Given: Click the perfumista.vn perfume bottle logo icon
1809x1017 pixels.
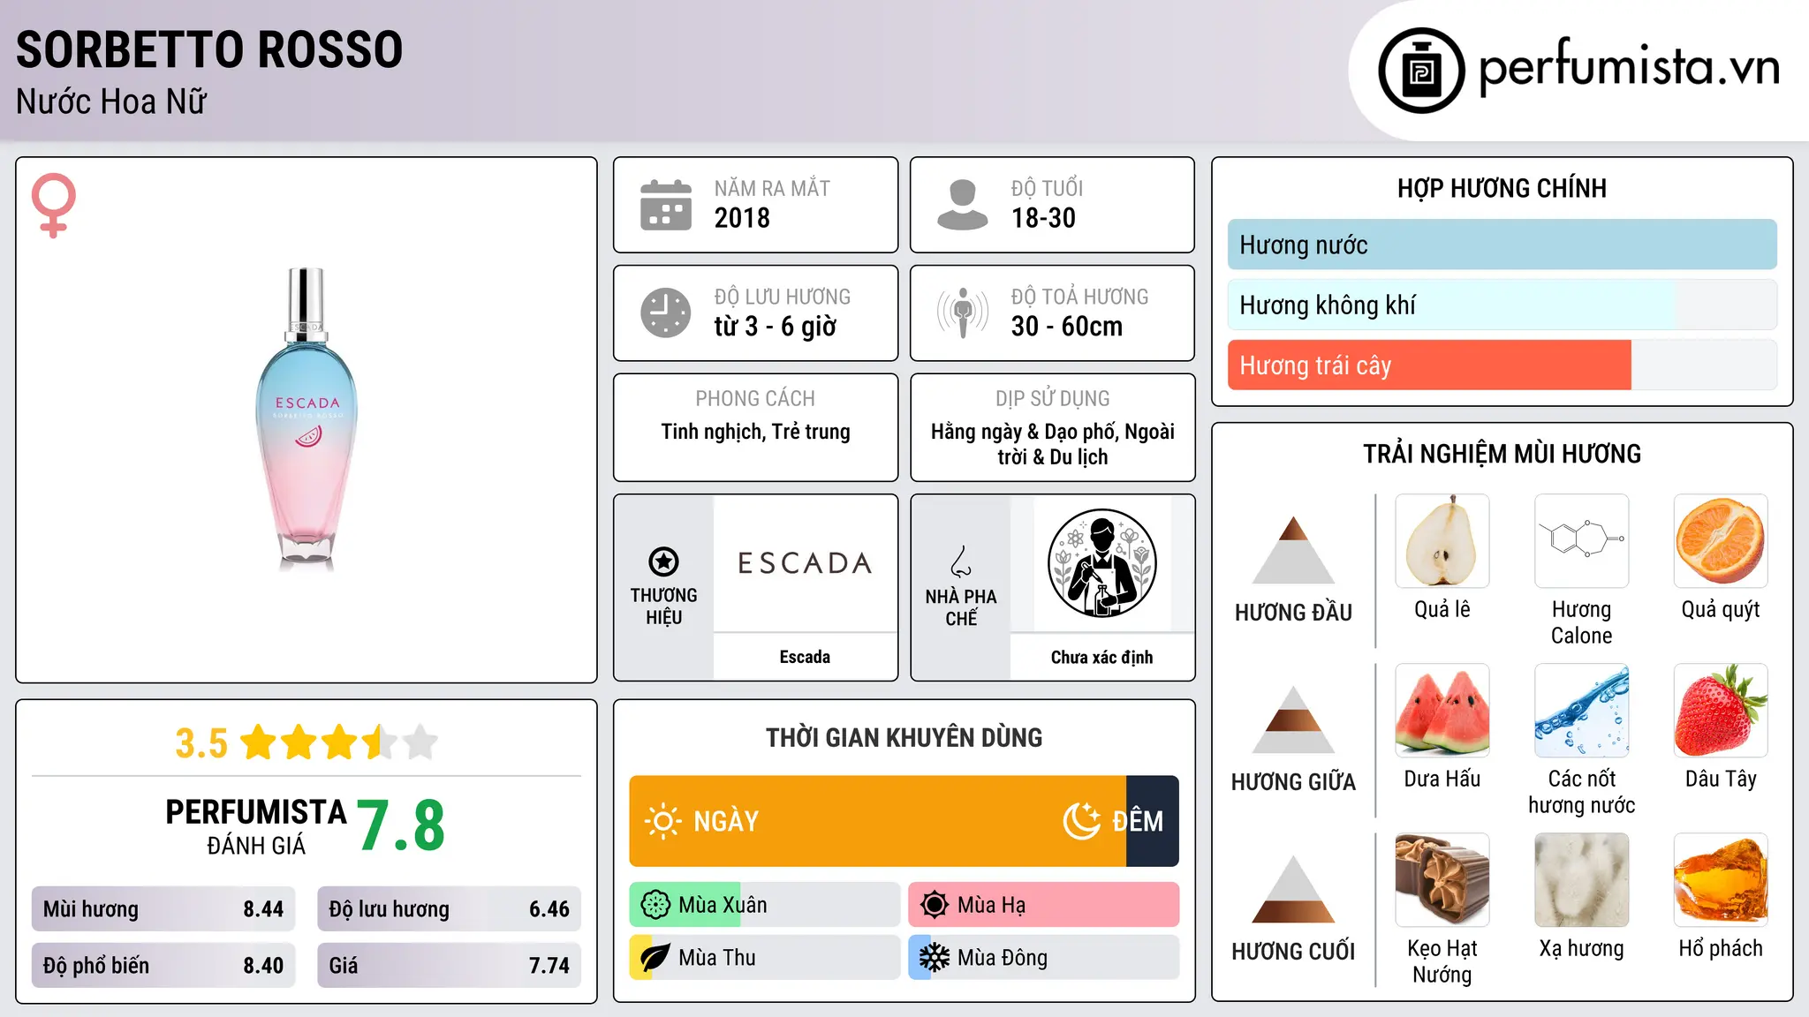Looking at the screenshot, I should [x=1421, y=71].
